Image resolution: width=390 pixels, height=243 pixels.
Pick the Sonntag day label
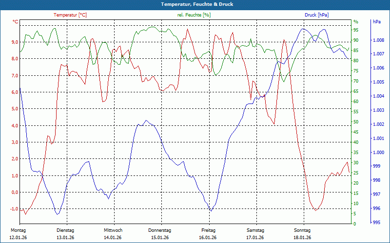(302, 230)
